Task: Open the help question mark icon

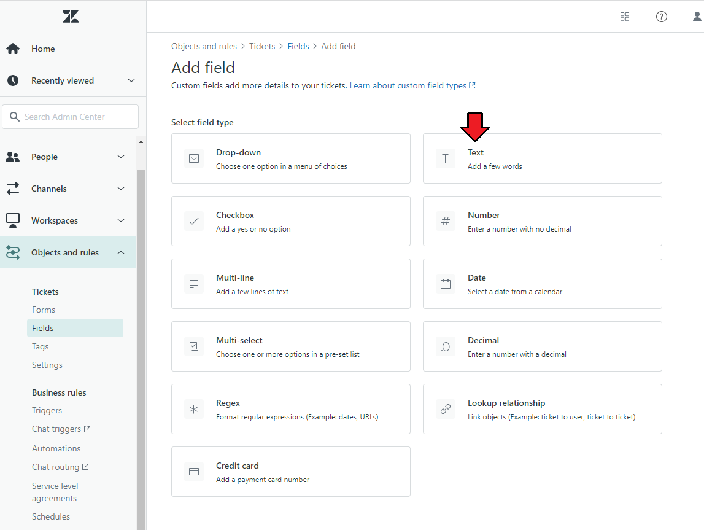Action: tap(662, 17)
